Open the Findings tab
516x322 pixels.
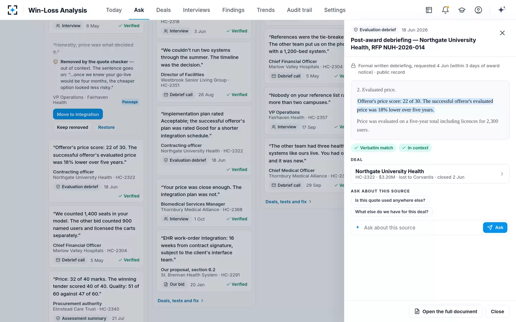click(x=233, y=10)
